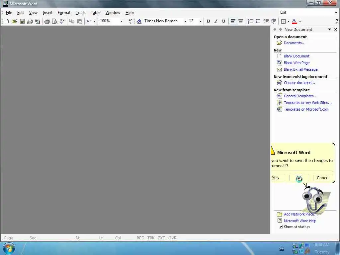Image resolution: width=340 pixels, height=255 pixels.
Task: Open the Undo history dropdown arrow
Action: [95, 21]
